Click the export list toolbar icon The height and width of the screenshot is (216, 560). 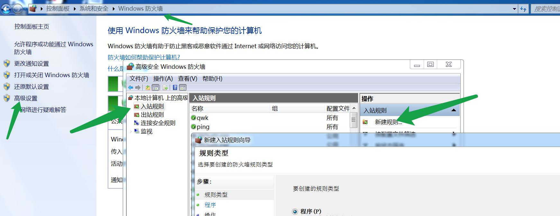(165, 87)
